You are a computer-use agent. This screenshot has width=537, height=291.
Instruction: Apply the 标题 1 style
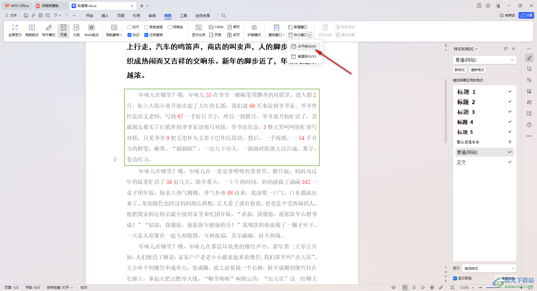[x=485, y=92]
